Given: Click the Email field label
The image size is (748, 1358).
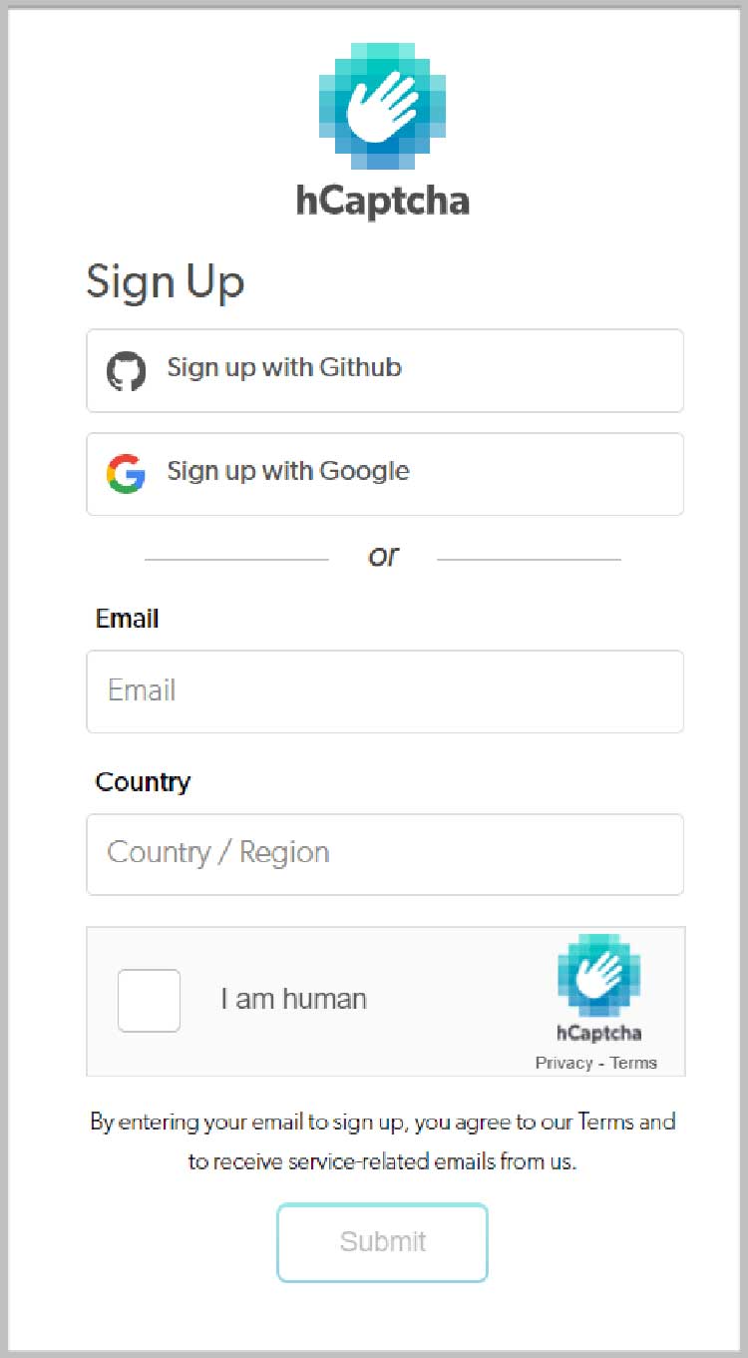Looking at the screenshot, I should pyautogui.click(x=127, y=619).
